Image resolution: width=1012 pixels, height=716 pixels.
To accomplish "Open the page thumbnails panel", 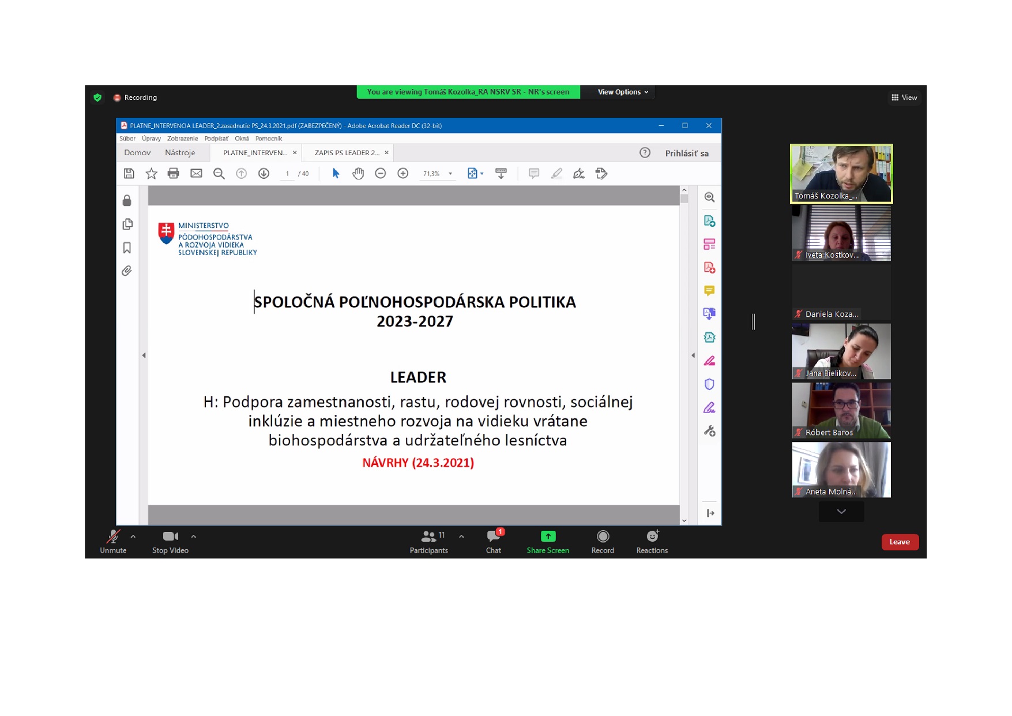I will click(127, 224).
